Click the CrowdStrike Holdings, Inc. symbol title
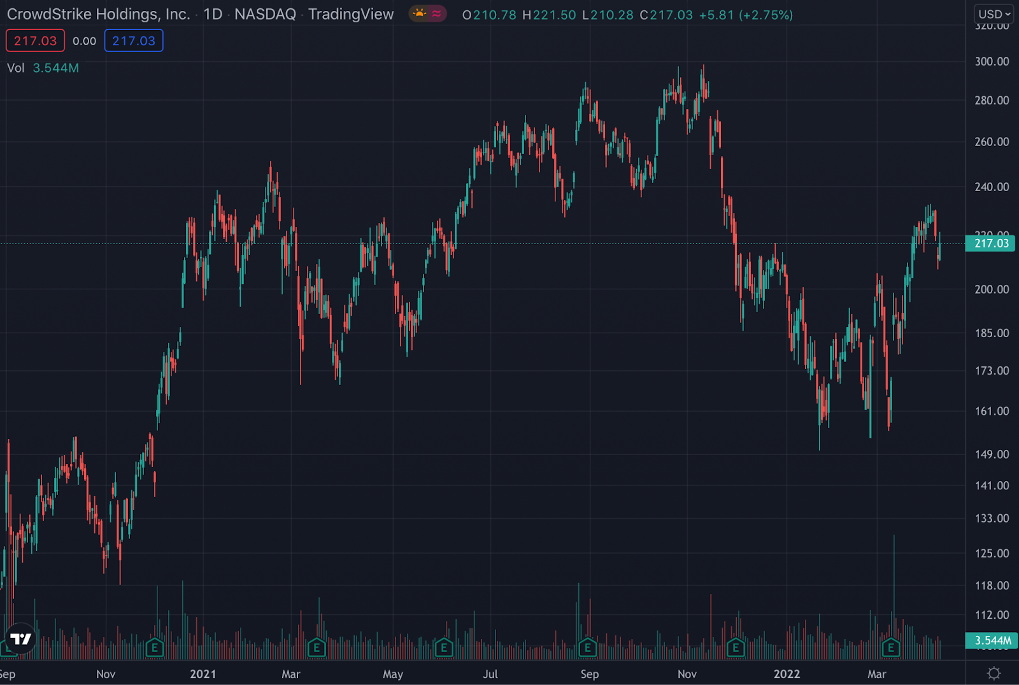This screenshot has height=685, width=1019. 99,14
